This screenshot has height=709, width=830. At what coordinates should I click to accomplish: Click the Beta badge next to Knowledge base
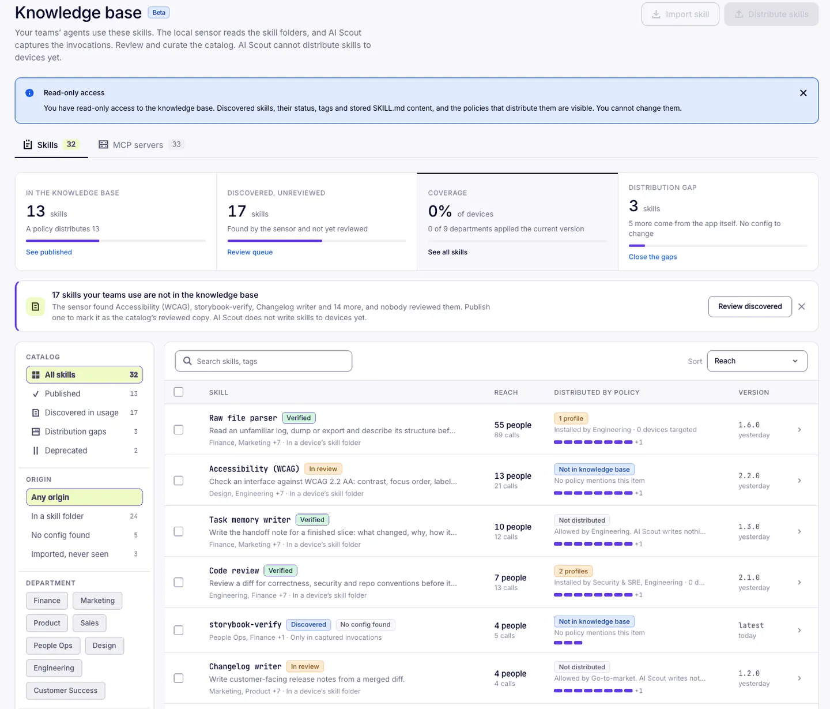click(x=159, y=13)
